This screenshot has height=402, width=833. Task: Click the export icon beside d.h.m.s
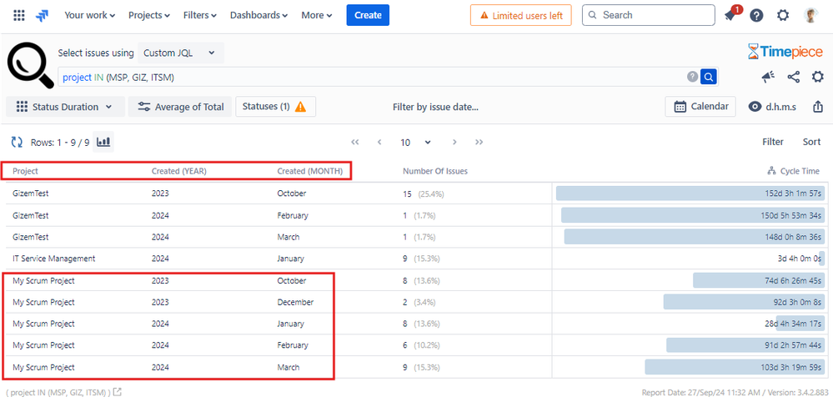[818, 107]
